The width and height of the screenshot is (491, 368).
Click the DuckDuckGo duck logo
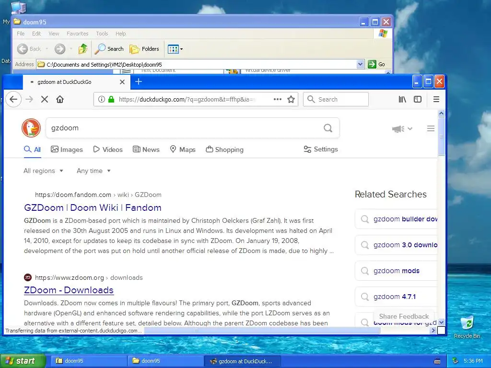(31, 128)
